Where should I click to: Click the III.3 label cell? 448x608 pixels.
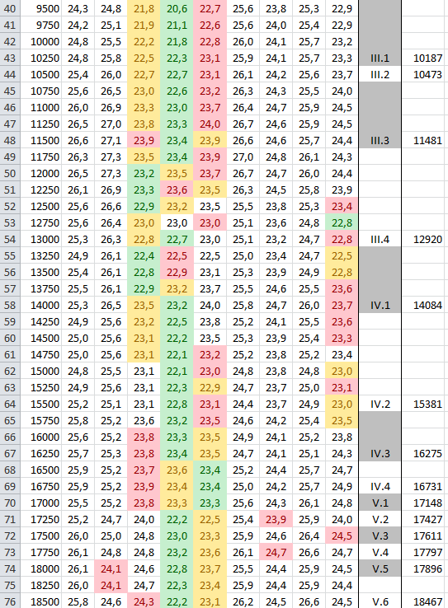tap(380, 140)
